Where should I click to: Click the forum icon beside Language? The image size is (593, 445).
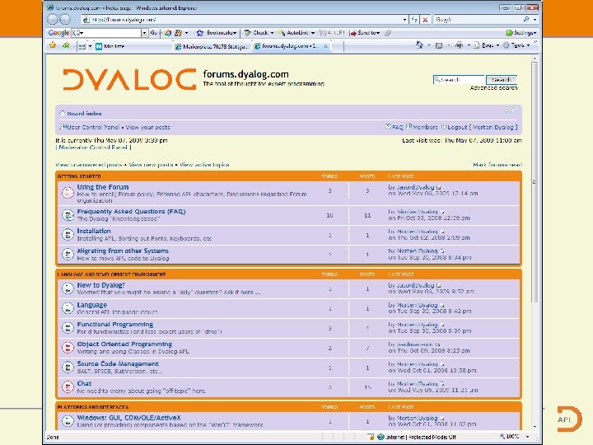tap(68, 308)
